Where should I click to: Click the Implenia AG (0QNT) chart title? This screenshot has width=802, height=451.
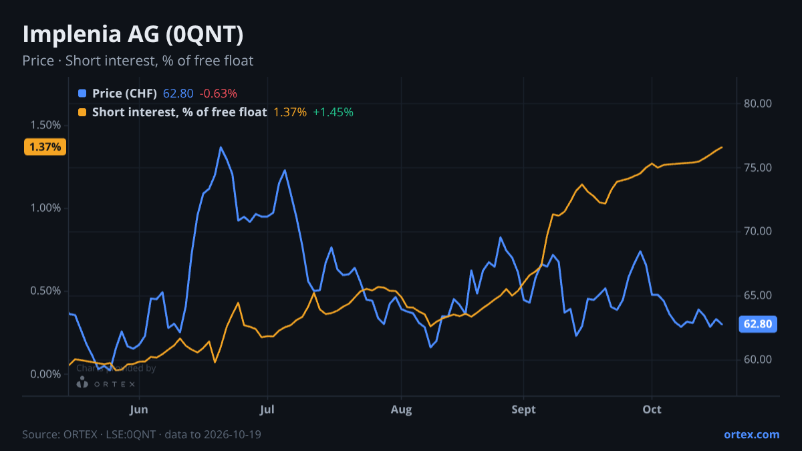click(133, 35)
